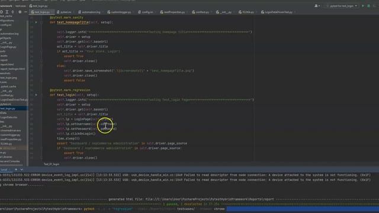Viewport: 379px width, 213px height.
Task: Switch to the XLUtils.py editor tab
Action: click(248, 12)
